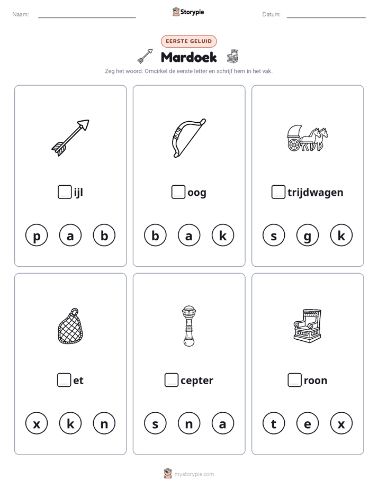Click the 'Eerste Geluid' badge
This screenshot has width=378, height=489.
[x=188, y=41]
